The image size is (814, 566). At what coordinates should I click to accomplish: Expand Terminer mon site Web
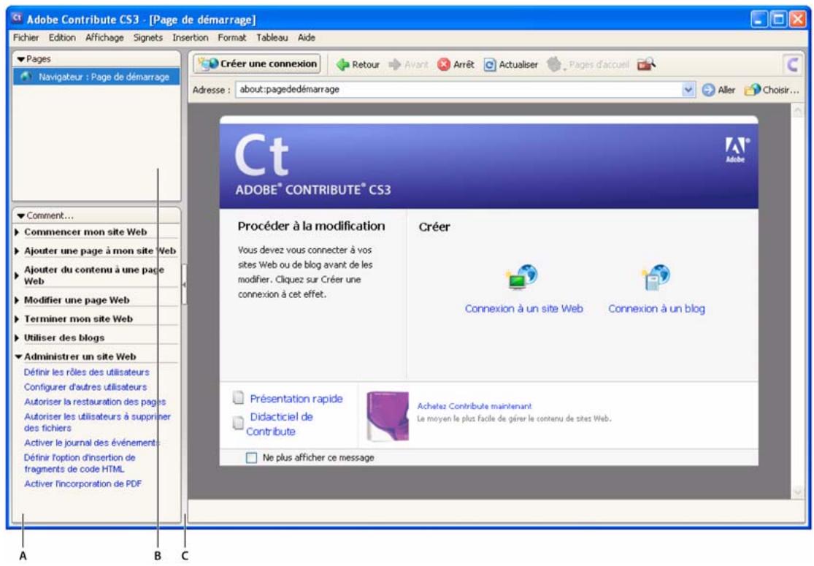point(17,319)
